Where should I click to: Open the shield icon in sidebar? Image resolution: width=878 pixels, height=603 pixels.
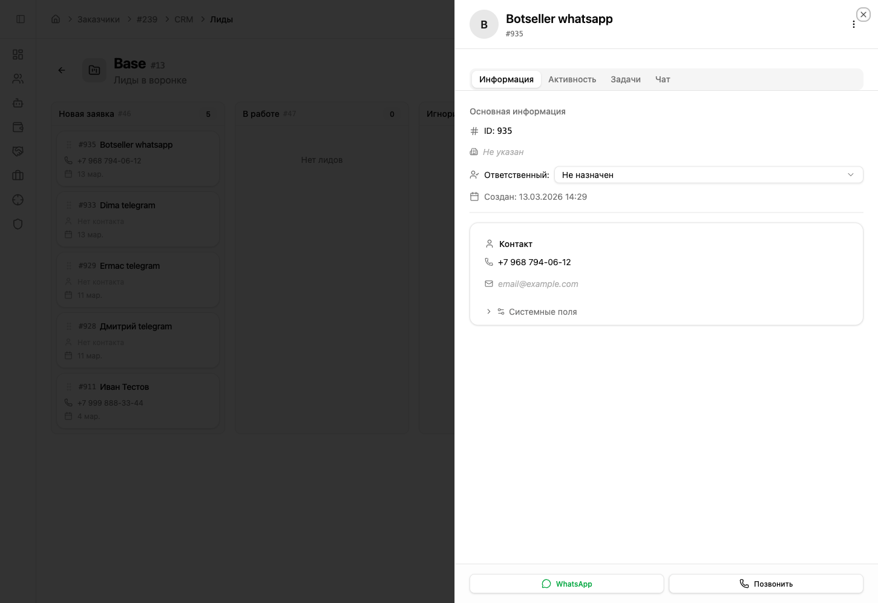18,224
